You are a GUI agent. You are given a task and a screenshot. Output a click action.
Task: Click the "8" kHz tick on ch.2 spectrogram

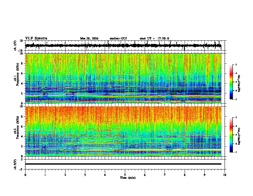click(x=22, y=117)
